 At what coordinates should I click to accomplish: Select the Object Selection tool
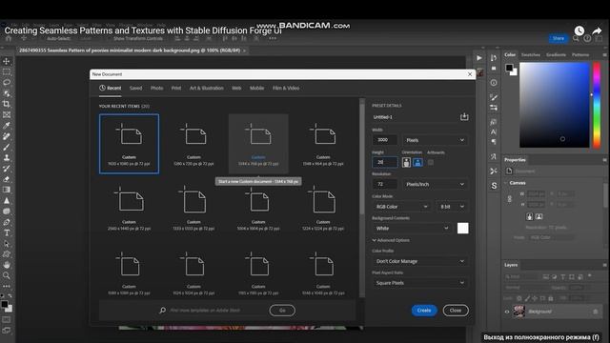7,93
